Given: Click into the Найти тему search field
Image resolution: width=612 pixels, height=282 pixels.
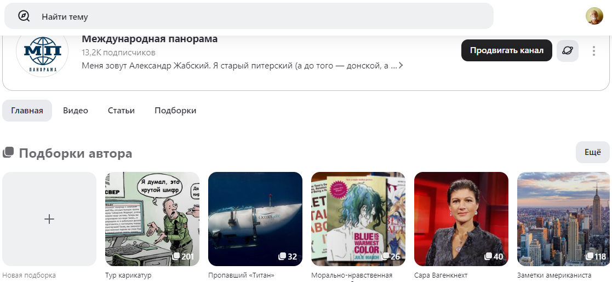Looking at the screenshot, I should click(249, 16).
